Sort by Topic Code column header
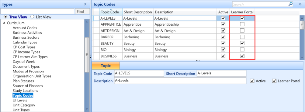Screen dimensions: 305x112 111,12
